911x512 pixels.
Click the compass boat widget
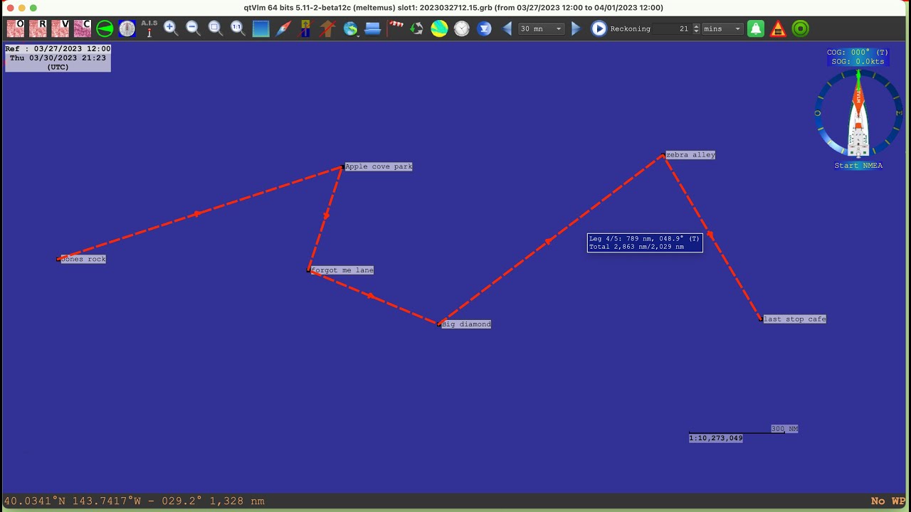pos(858,114)
